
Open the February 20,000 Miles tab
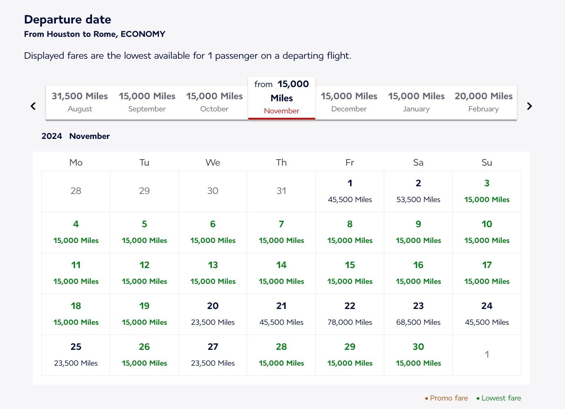coord(484,102)
